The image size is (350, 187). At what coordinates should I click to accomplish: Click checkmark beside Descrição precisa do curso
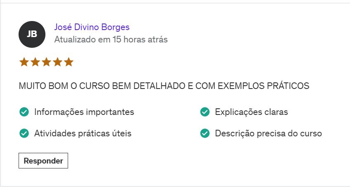point(205,133)
